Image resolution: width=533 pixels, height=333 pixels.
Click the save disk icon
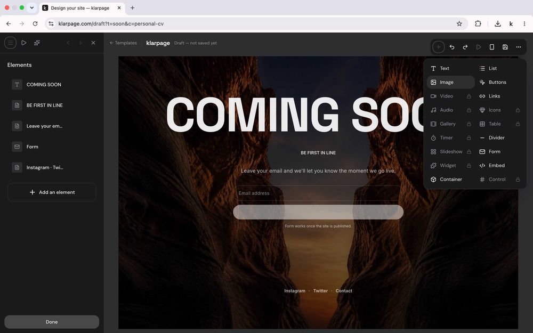[505, 47]
